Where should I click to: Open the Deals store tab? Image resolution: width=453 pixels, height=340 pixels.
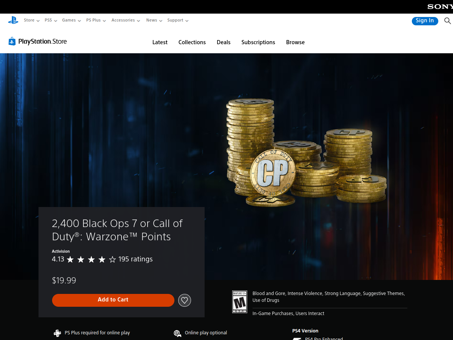point(223,42)
